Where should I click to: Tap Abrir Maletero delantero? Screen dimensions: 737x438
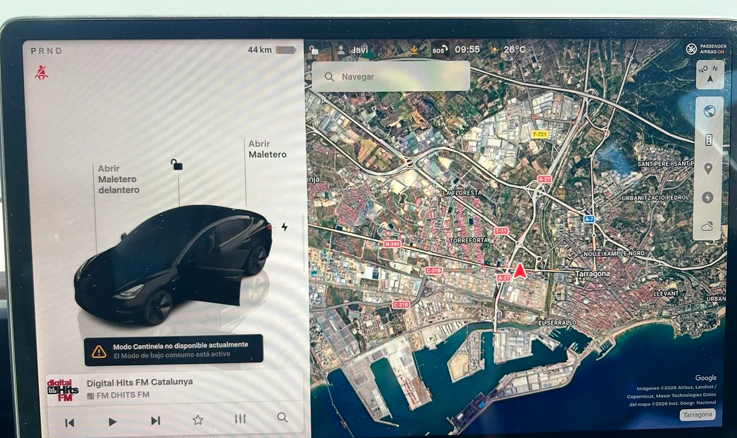[119, 179]
